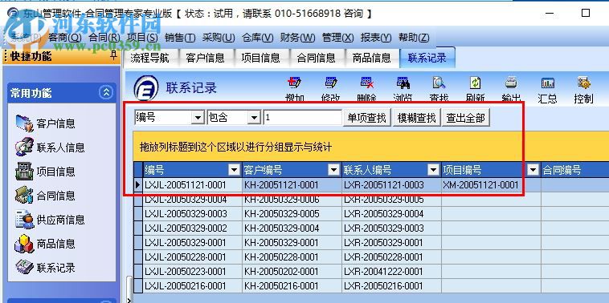This screenshot has height=303, width=609.
Task: Switch to the 项目信息 tab
Action: [260, 59]
